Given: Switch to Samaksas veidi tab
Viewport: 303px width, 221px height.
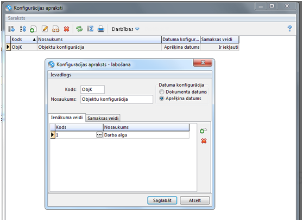Looking at the screenshot, I should 103,118.
